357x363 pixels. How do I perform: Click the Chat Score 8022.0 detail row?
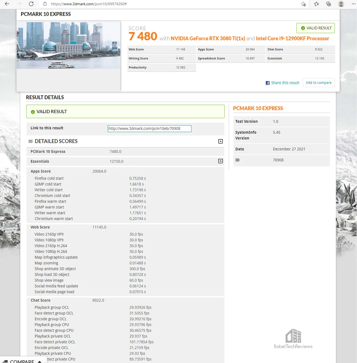125,301
